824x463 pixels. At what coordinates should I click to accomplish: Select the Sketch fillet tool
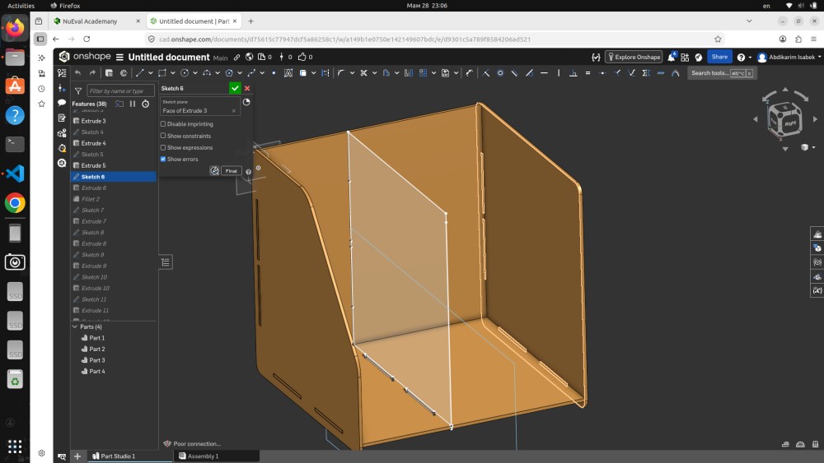[x=340, y=73]
